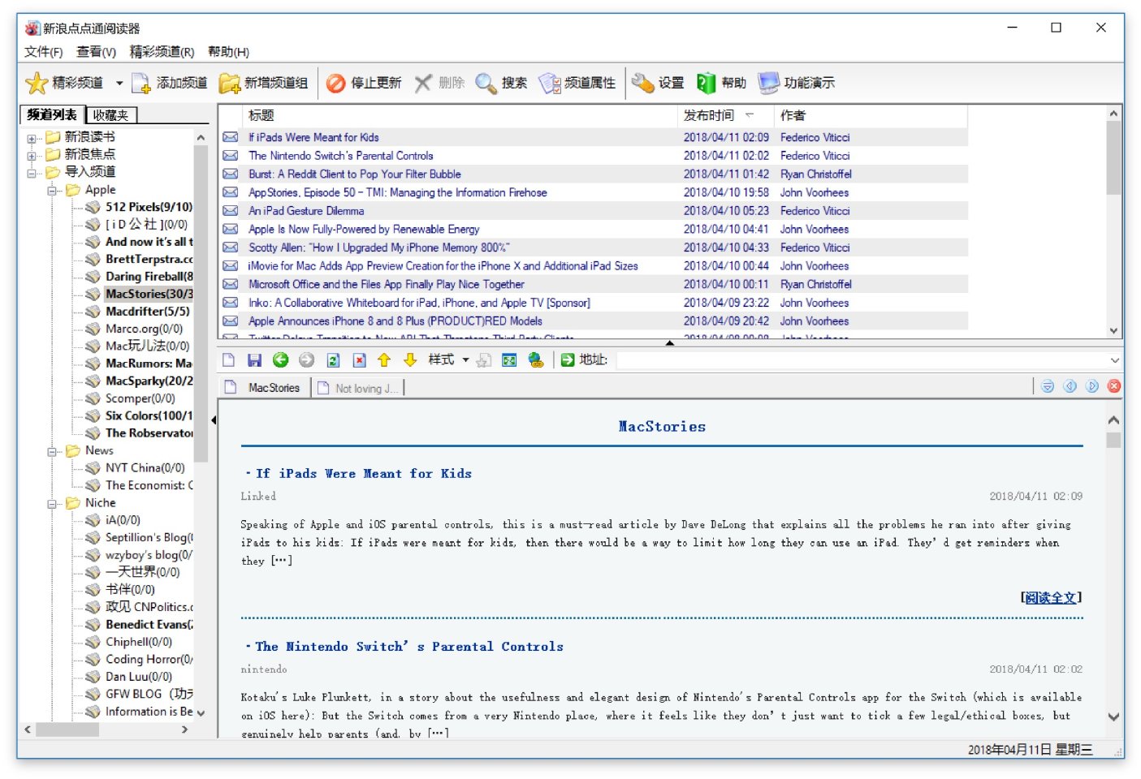
Task: Expand the 新浪读书 tree folder
Action: 32,138
